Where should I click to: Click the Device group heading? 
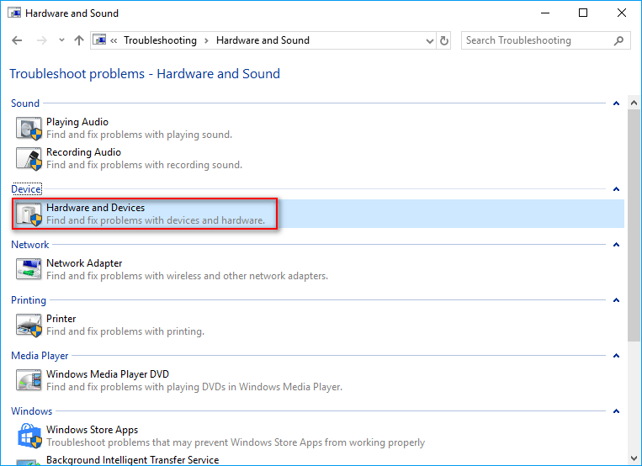[26, 189]
